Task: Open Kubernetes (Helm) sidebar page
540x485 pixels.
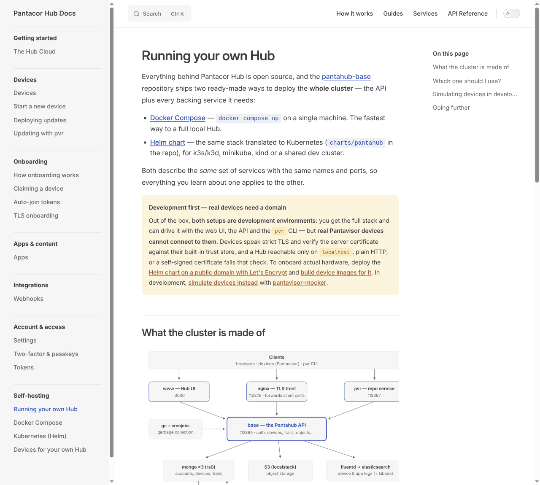Action: [x=40, y=436]
